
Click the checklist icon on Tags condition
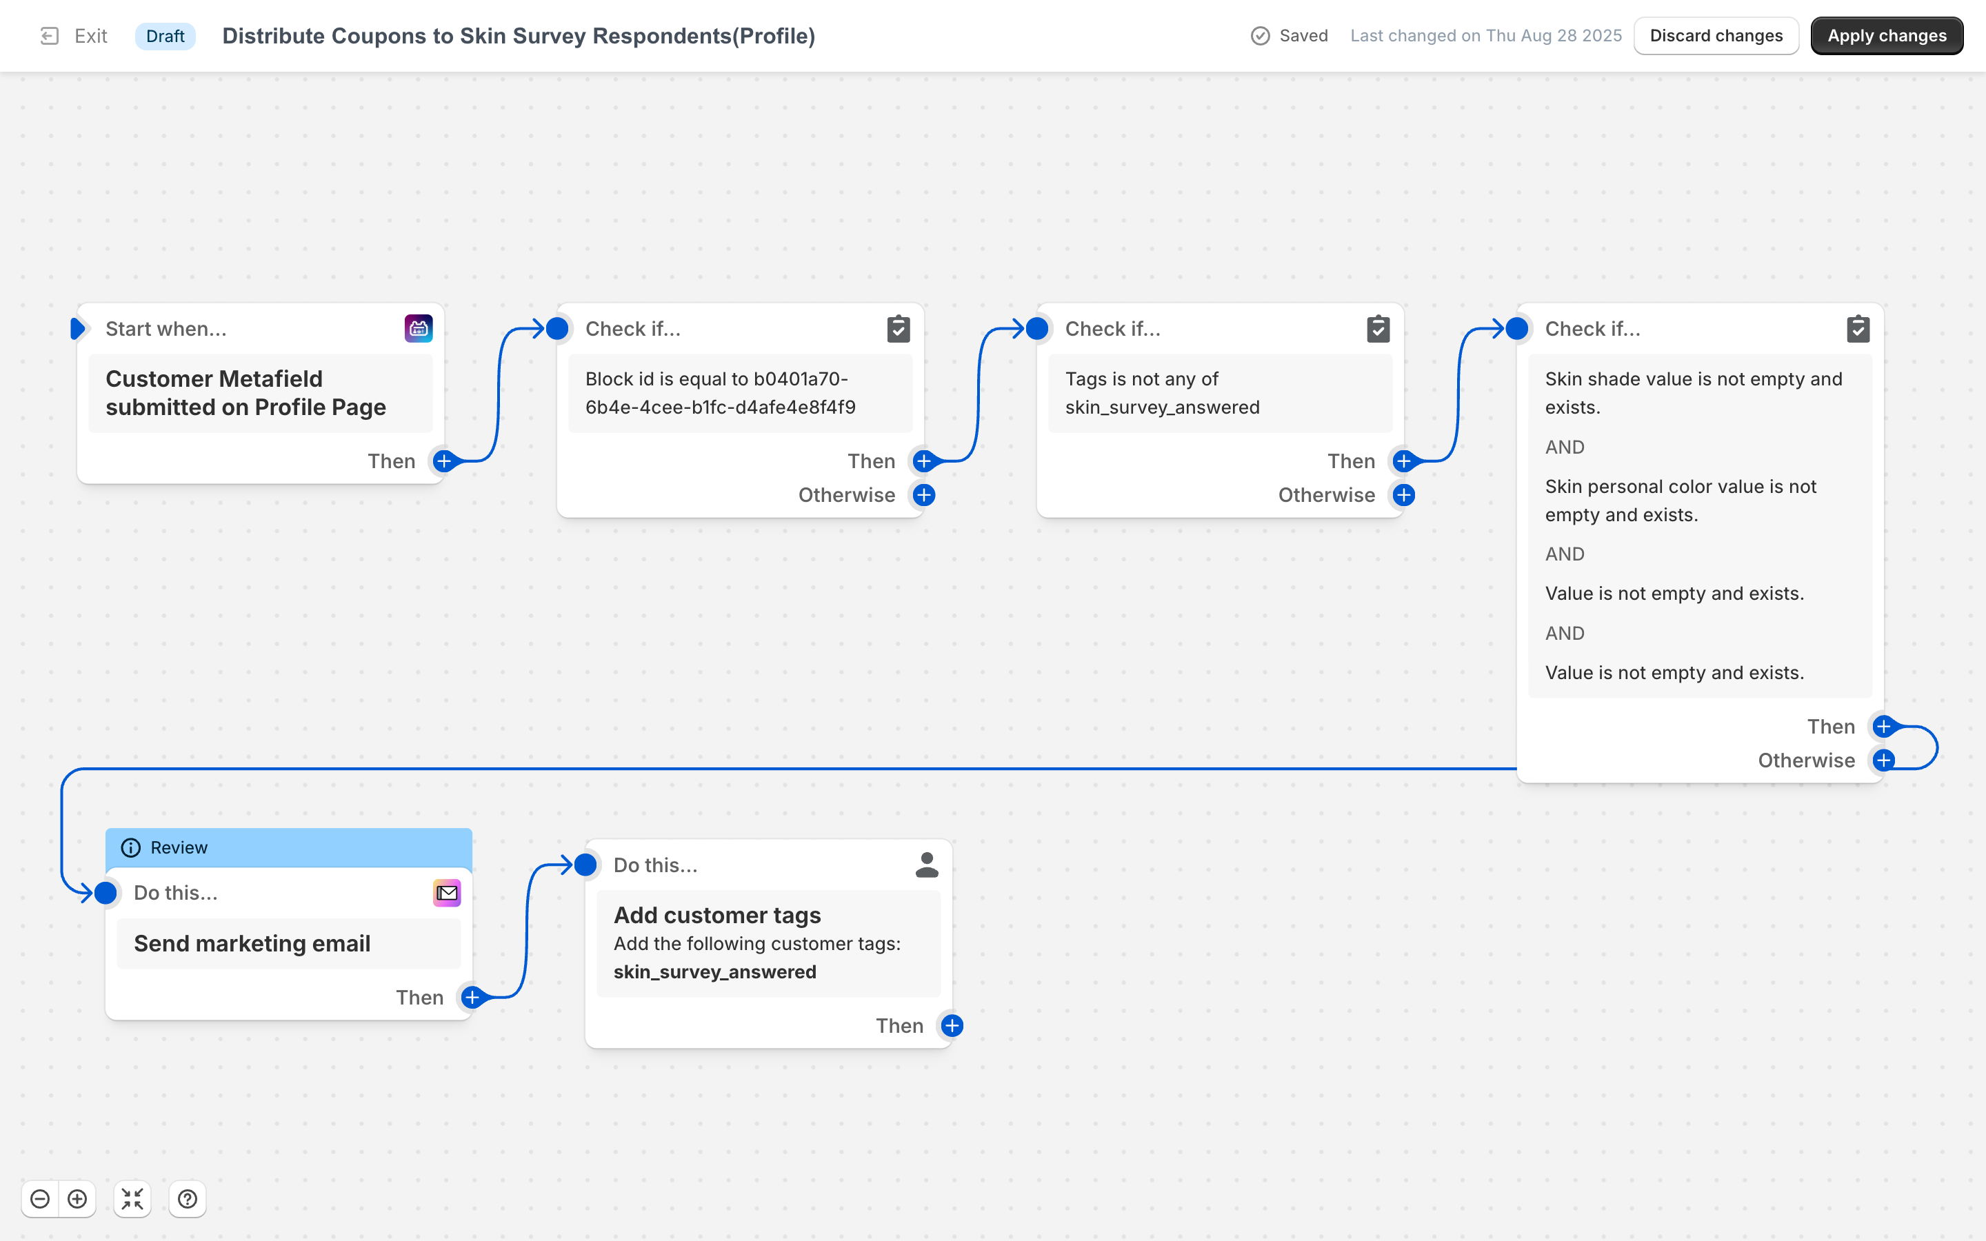coord(1378,328)
